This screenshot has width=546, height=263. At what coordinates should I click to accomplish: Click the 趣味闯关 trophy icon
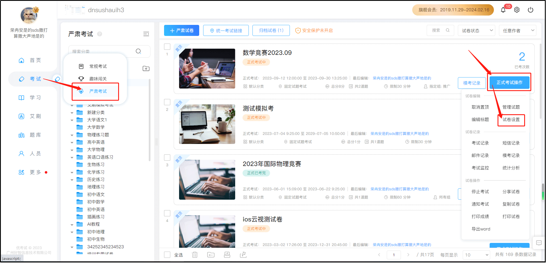point(81,79)
